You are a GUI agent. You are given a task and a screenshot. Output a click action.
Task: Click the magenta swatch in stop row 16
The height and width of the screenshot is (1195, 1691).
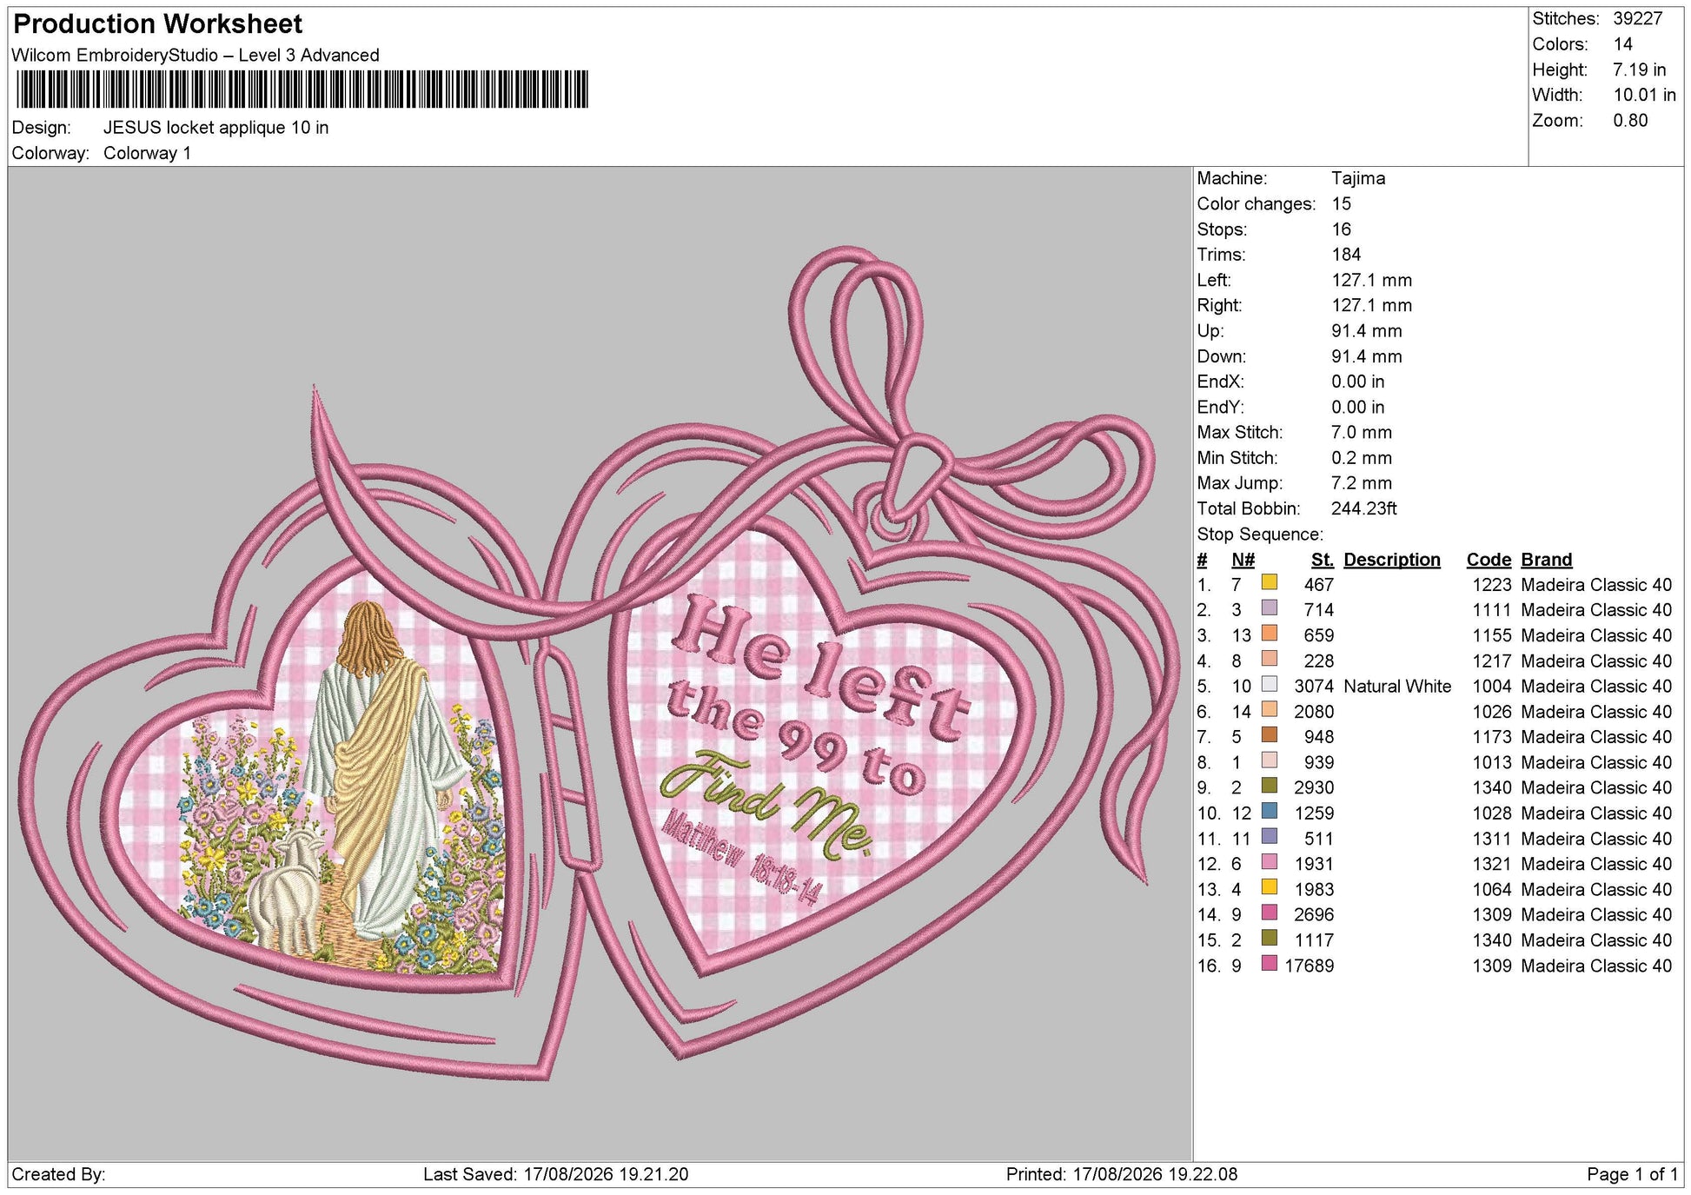click(x=1270, y=964)
